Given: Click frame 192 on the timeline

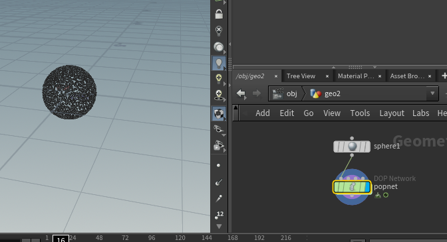Looking at the screenshot, I should pyautogui.click(x=259, y=238).
